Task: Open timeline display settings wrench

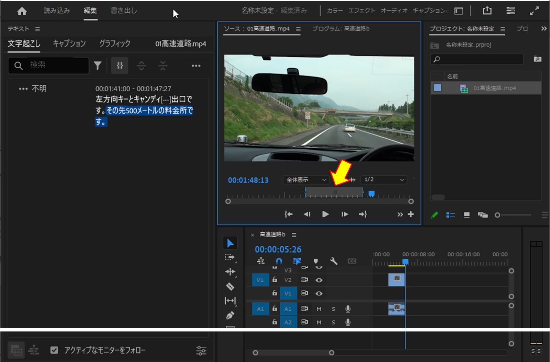Action: click(x=334, y=261)
